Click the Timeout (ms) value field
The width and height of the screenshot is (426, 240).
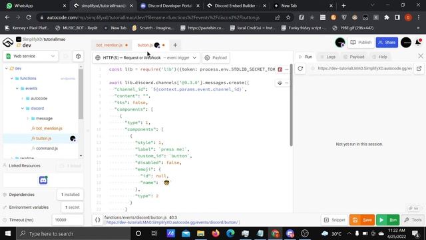pyautogui.click(x=68, y=220)
